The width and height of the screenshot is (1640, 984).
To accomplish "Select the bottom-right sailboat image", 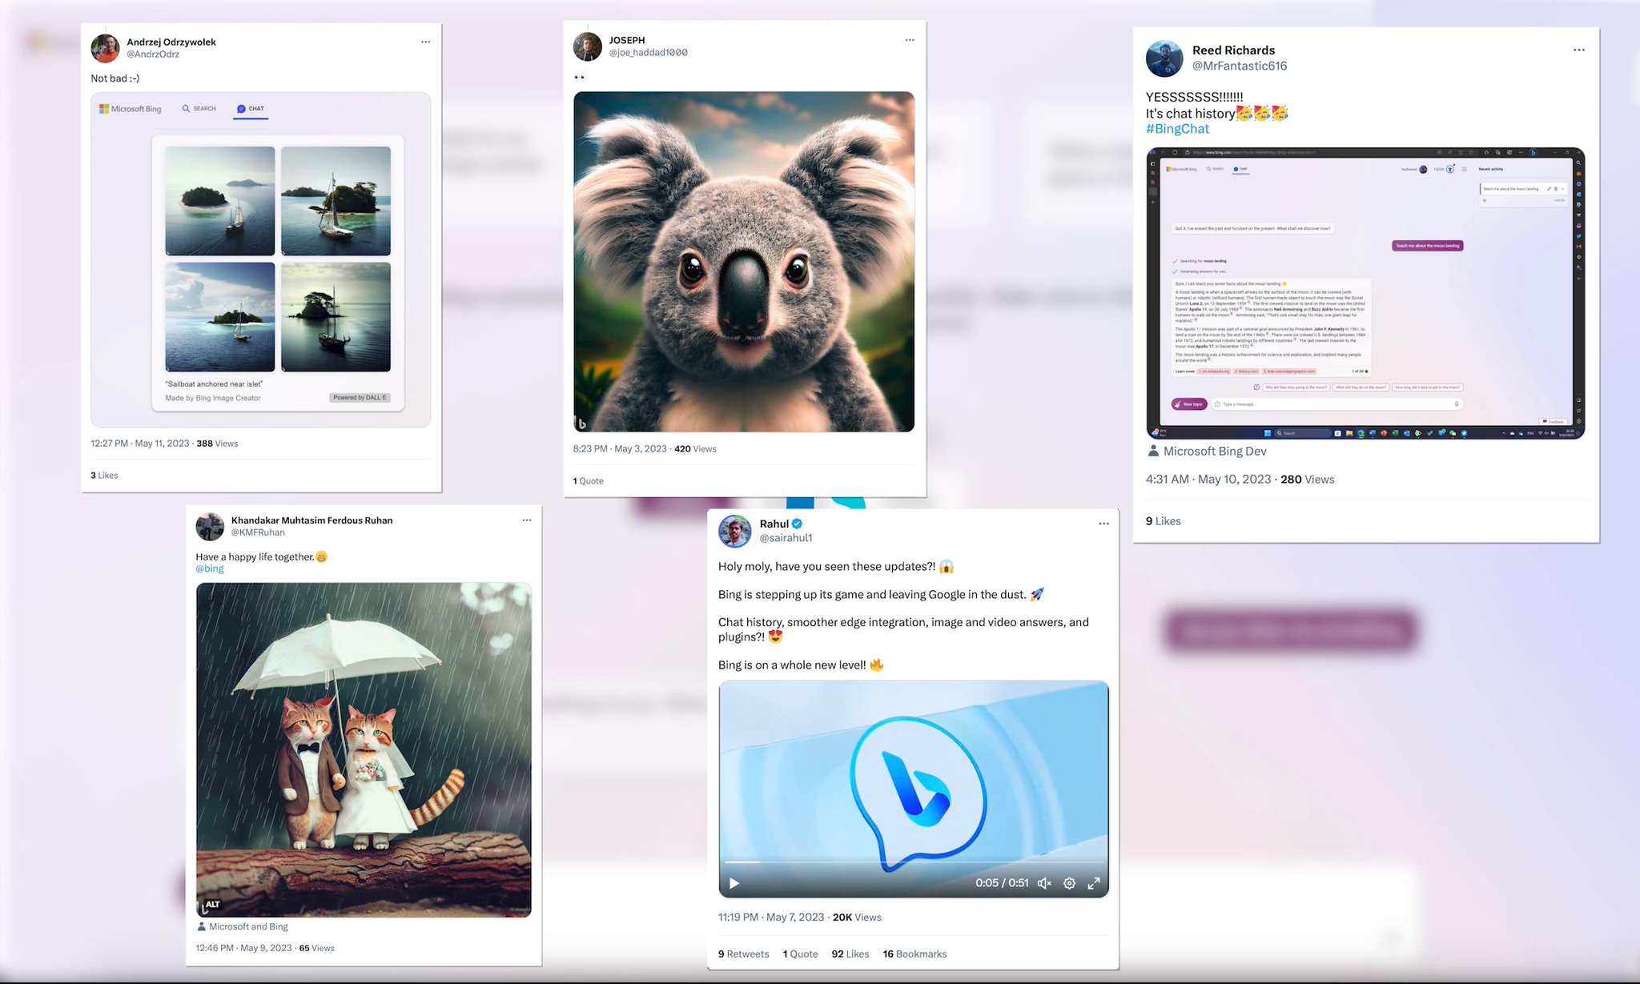I will (x=336, y=317).
